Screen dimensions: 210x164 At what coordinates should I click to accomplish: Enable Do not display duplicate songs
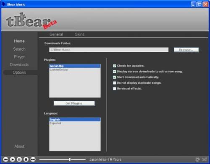point(114,83)
